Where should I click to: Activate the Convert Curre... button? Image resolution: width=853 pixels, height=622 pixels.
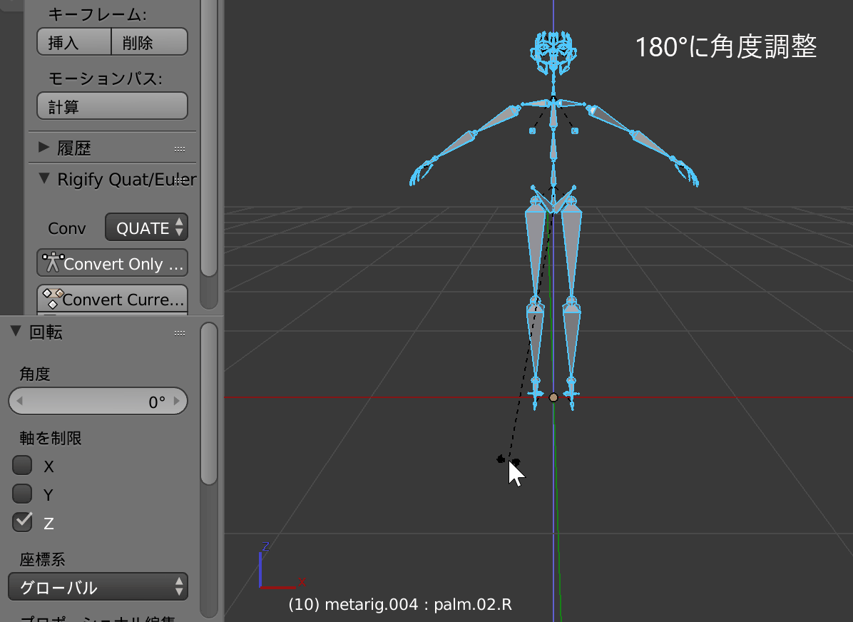click(112, 299)
